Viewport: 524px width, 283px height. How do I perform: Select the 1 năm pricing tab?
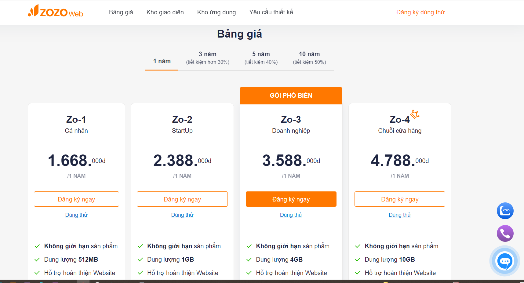tap(162, 61)
